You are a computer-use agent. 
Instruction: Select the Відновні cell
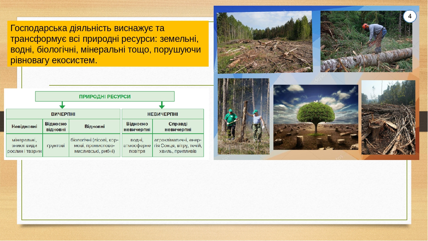click(x=95, y=127)
